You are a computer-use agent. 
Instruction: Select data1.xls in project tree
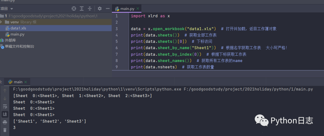[x=56, y=28]
